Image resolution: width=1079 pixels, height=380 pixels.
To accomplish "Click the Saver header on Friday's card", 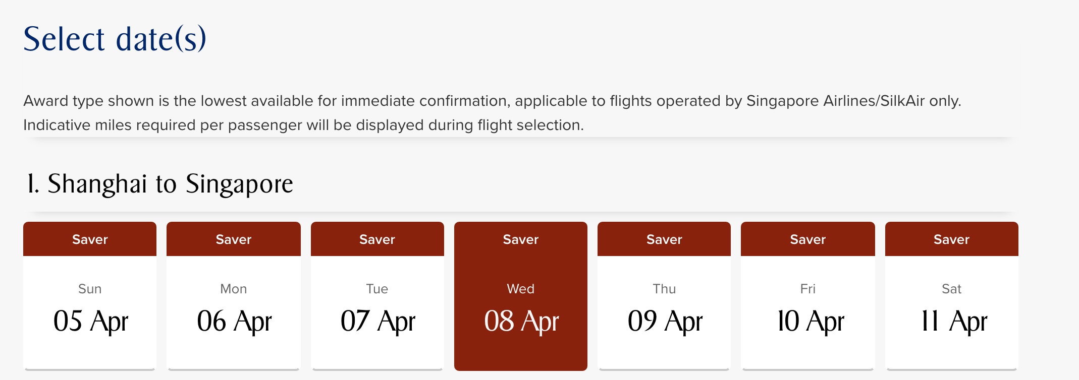I will (x=808, y=239).
